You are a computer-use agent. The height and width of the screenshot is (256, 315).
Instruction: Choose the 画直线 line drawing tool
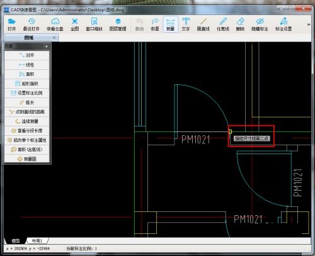click(203, 25)
